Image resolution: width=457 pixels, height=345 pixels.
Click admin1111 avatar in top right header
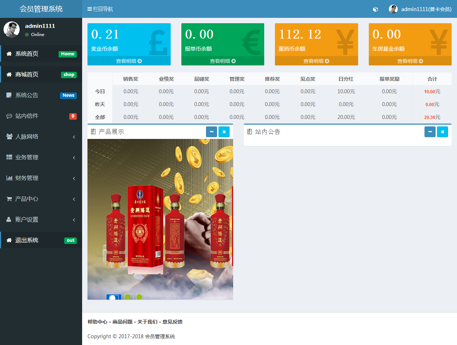point(393,9)
